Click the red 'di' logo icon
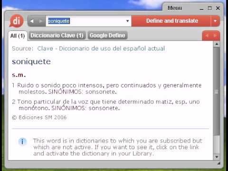 [x=17, y=21]
